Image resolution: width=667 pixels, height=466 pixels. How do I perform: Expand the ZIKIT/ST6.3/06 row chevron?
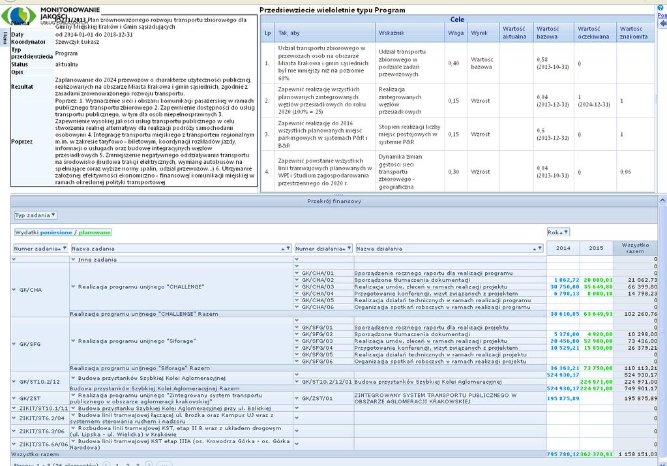(x=14, y=431)
